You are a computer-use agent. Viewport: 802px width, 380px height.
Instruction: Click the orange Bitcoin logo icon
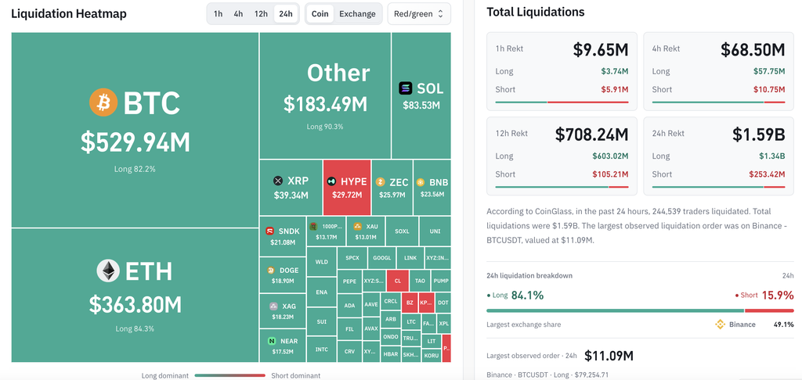103,102
